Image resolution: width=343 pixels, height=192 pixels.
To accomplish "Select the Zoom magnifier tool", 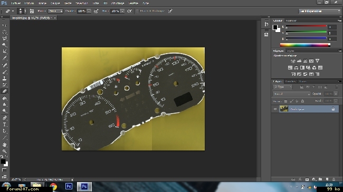I will coord(4,151).
